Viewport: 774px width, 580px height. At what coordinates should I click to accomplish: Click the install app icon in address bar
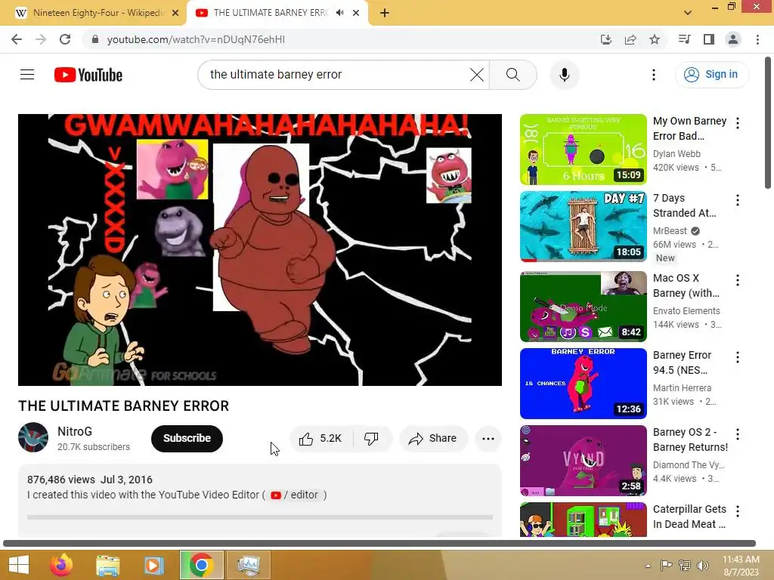pyautogui.click(x=605, y=39)
